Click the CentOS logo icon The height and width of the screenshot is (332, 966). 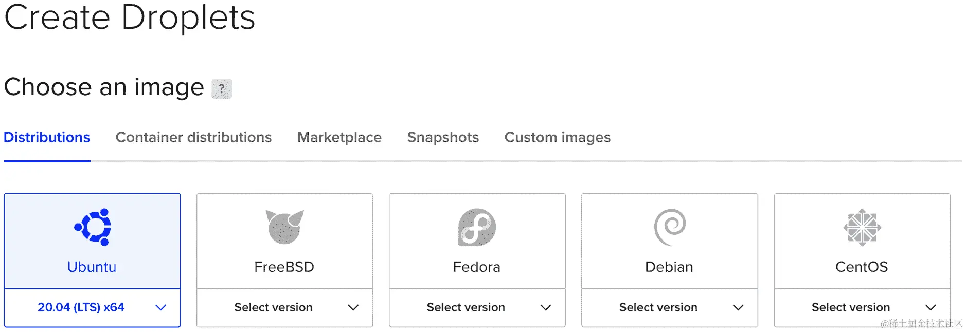pos(862,227)
